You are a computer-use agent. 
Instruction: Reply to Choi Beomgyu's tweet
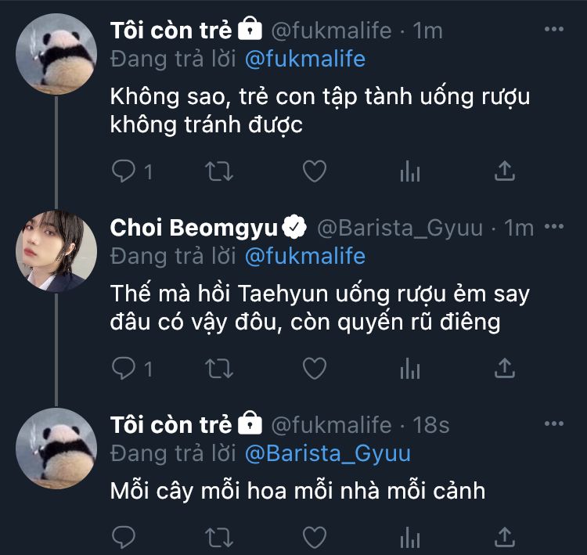(124, 367)
